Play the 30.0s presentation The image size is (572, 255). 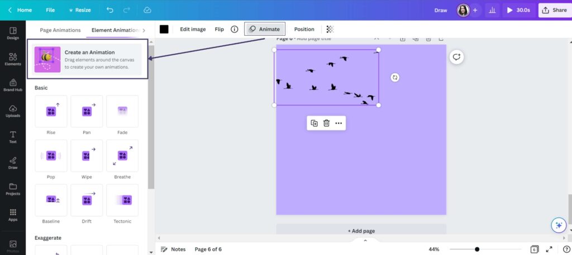pos(518,10)
